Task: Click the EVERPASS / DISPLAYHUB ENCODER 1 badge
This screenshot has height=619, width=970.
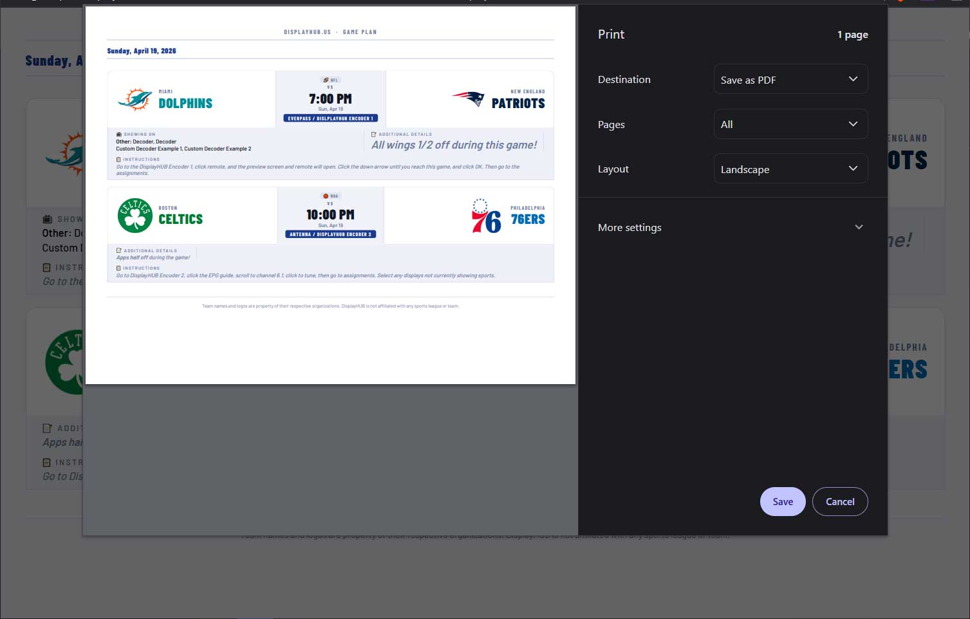Action: 330,118
